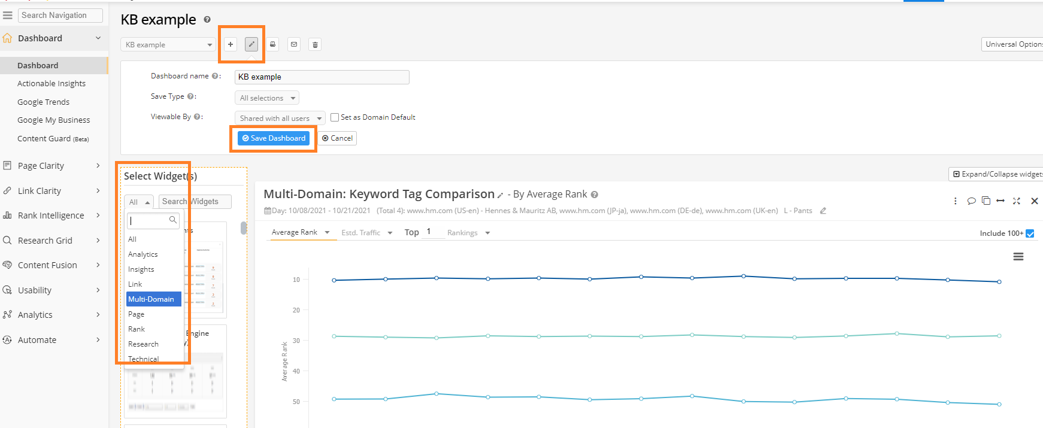Open the chart hamburger menu icon

[x=1018, y=257]
